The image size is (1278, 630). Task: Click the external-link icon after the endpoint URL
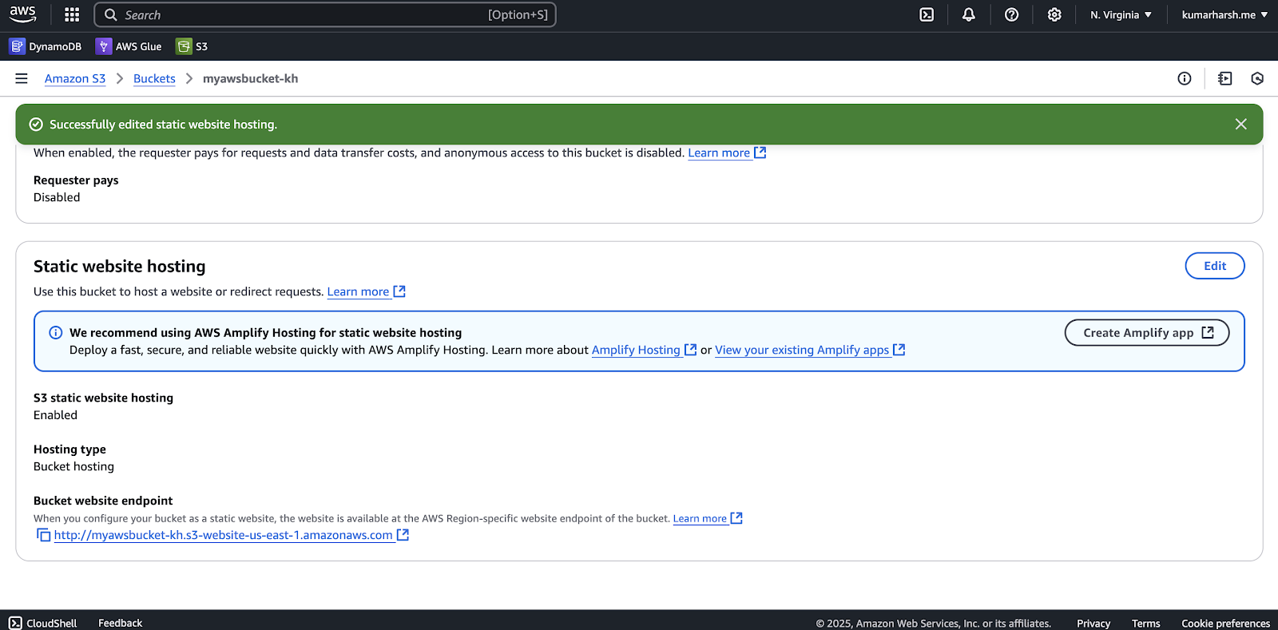point(403,535)
